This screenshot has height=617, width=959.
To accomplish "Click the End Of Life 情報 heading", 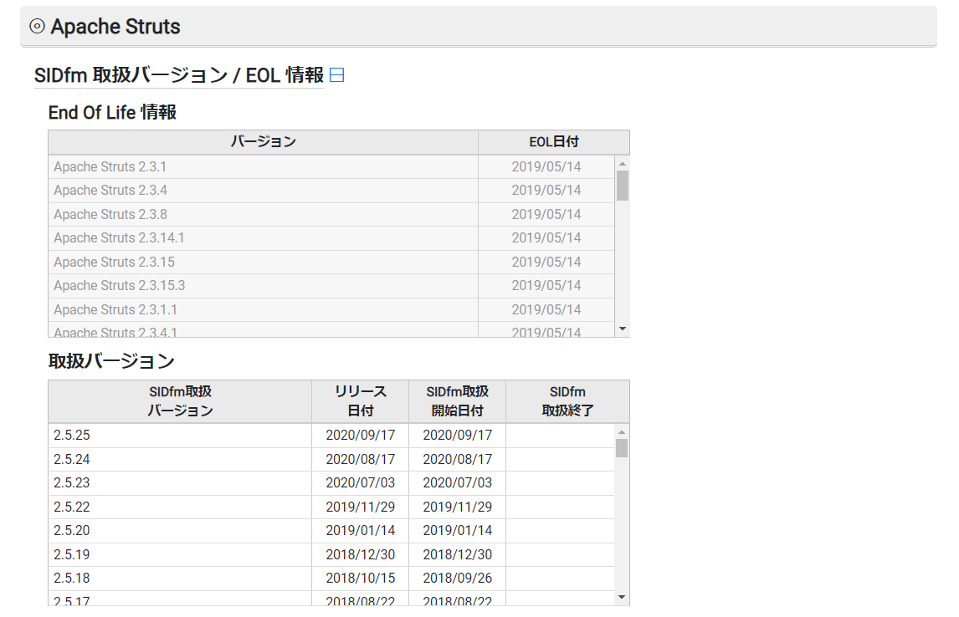I will (112, 112).
